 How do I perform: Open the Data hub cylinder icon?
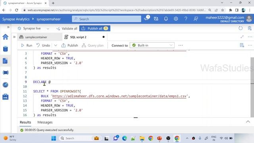point(5,49)
